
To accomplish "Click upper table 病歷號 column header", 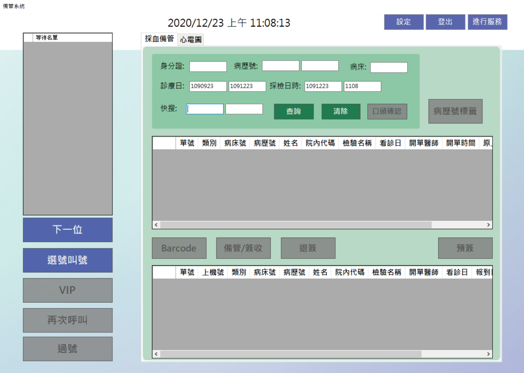I will [264, 143].
